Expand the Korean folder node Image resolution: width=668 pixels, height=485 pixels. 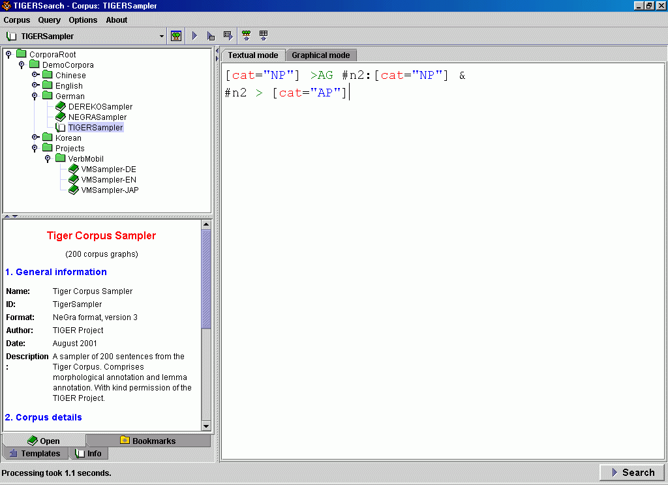pyautogui.click(x=35, y=137)
